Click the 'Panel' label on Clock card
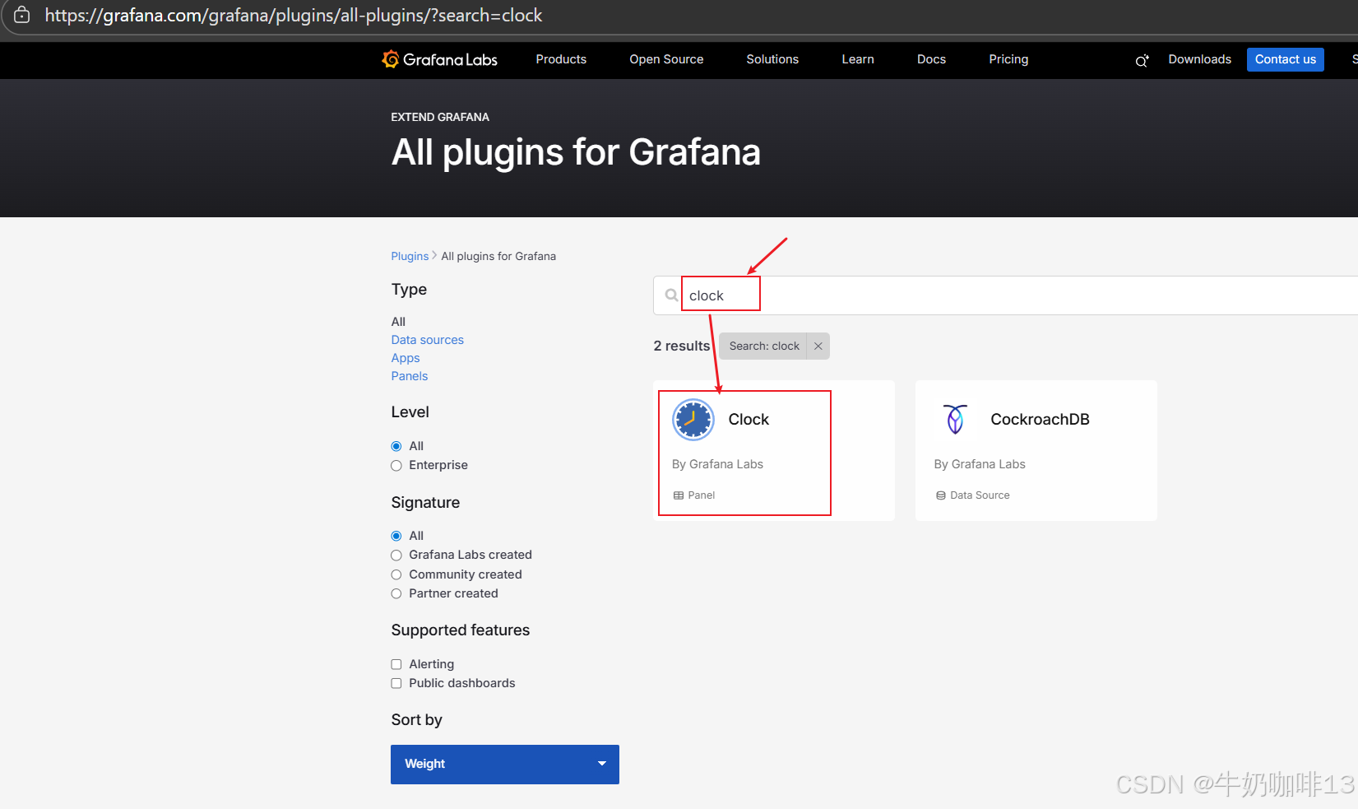 pyautogui.click(x=702, y=495)
